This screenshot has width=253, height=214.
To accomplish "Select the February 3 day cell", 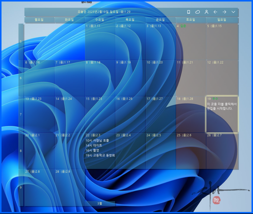I will (x=161, y=42).
